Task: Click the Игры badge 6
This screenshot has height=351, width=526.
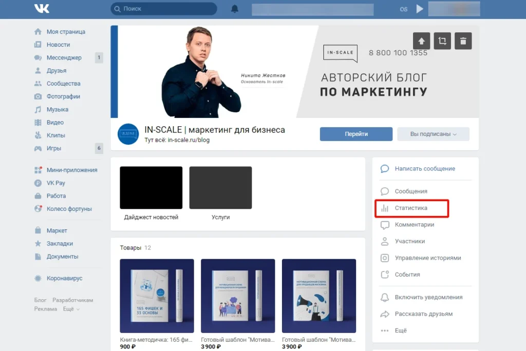Action: point(99,148)
